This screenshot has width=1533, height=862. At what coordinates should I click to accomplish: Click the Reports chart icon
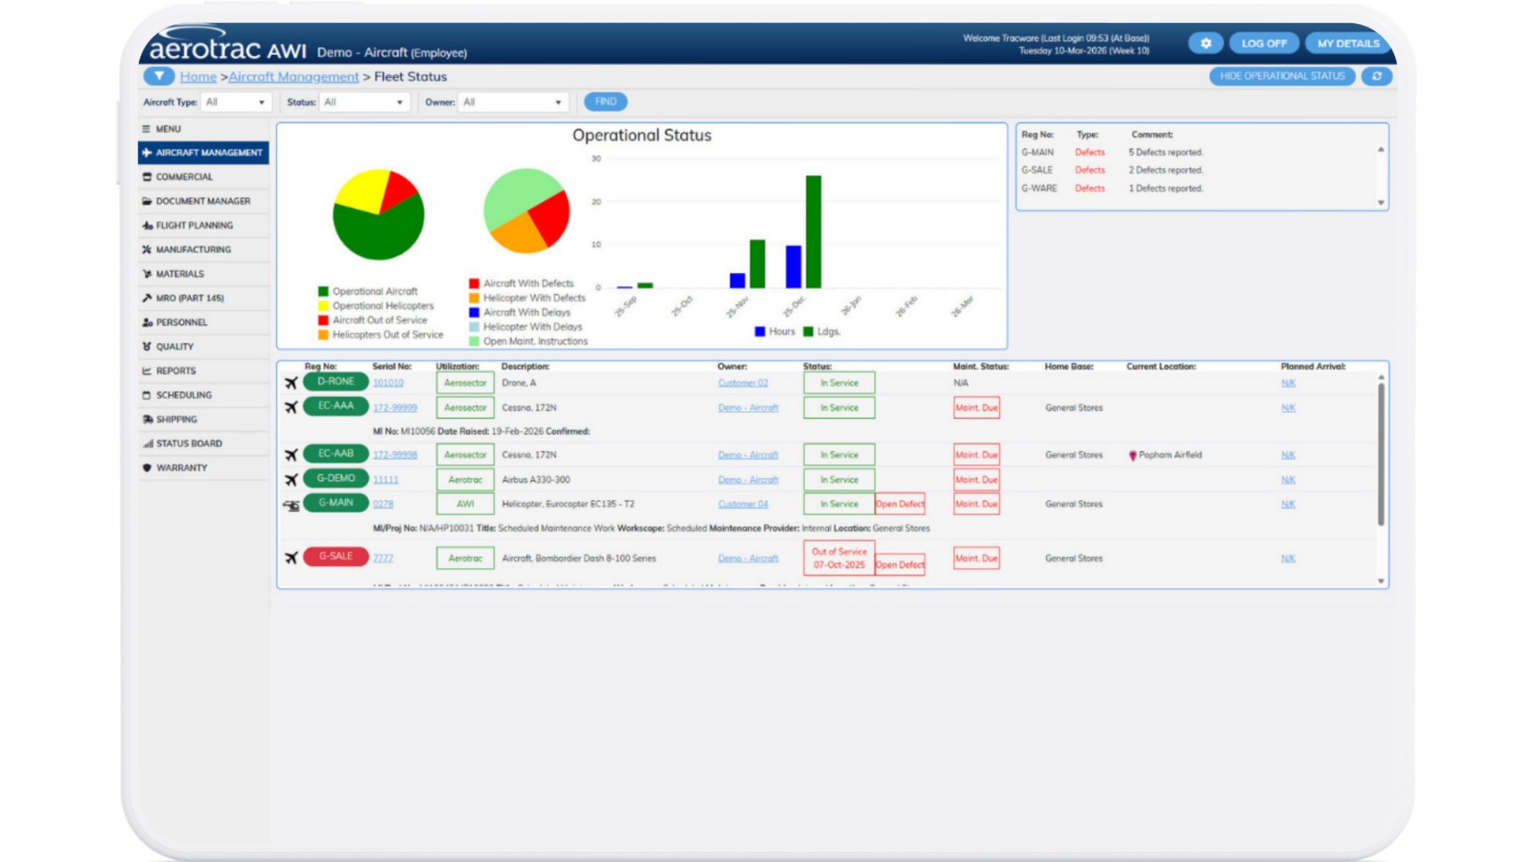pos(147,371)
